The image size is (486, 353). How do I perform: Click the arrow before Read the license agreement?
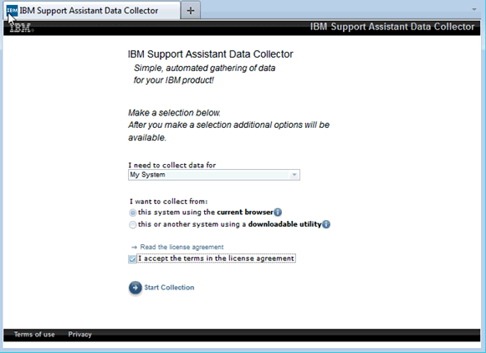[134, 248]
